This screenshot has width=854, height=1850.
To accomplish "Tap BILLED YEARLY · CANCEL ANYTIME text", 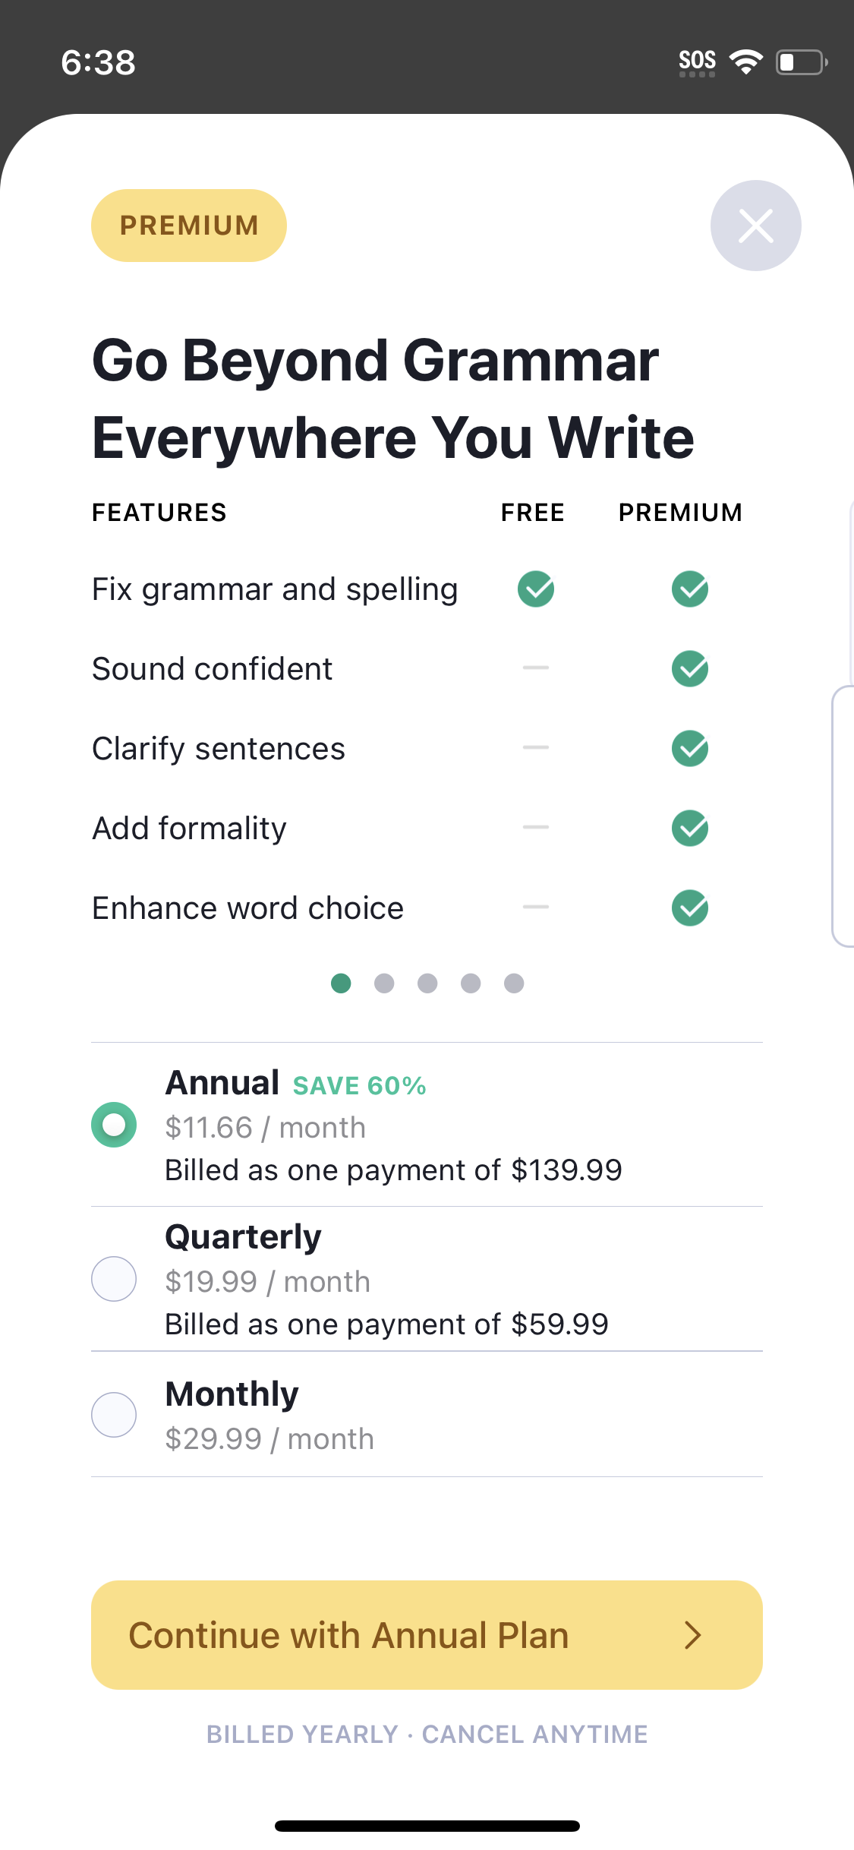I will tap(427, 1734).
